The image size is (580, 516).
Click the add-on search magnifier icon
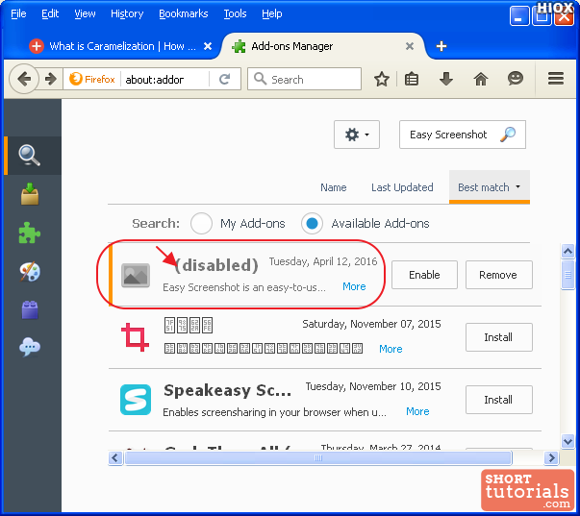pyautogui.click(x=508, y=135)
